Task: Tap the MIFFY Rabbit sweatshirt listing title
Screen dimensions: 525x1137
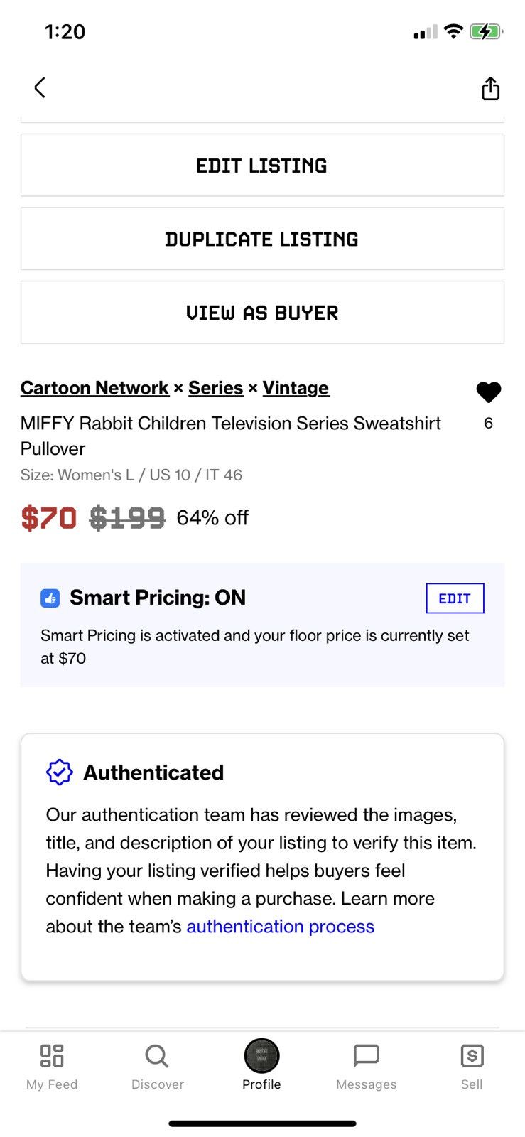Action: tap(231, 436)
